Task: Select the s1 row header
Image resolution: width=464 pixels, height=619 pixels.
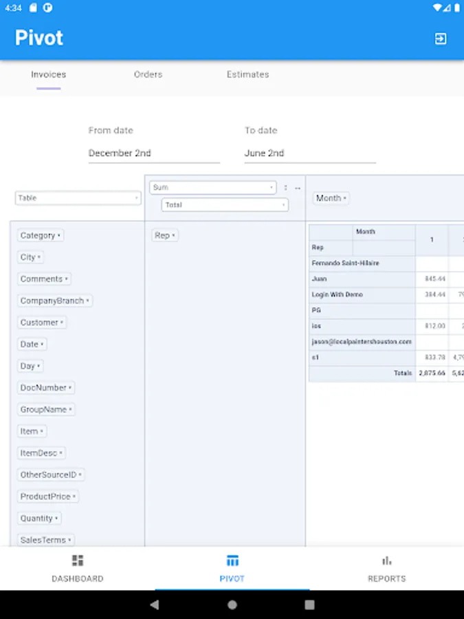Action: coord(362,358)
